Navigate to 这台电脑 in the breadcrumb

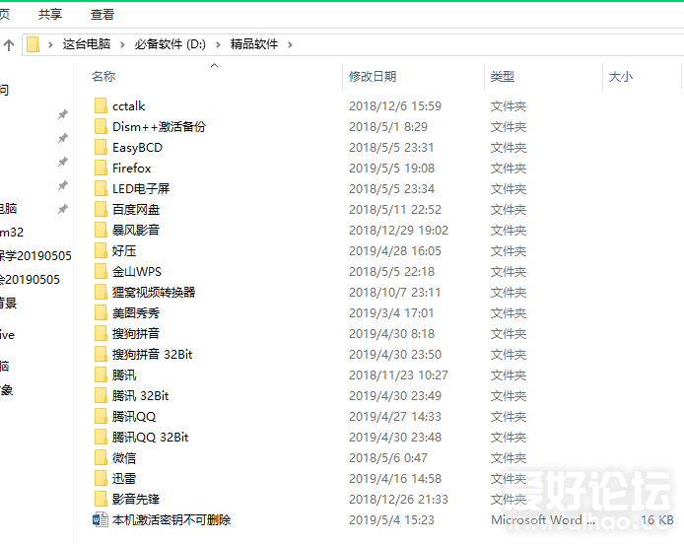pyautogui.click(x=87, y=44)
